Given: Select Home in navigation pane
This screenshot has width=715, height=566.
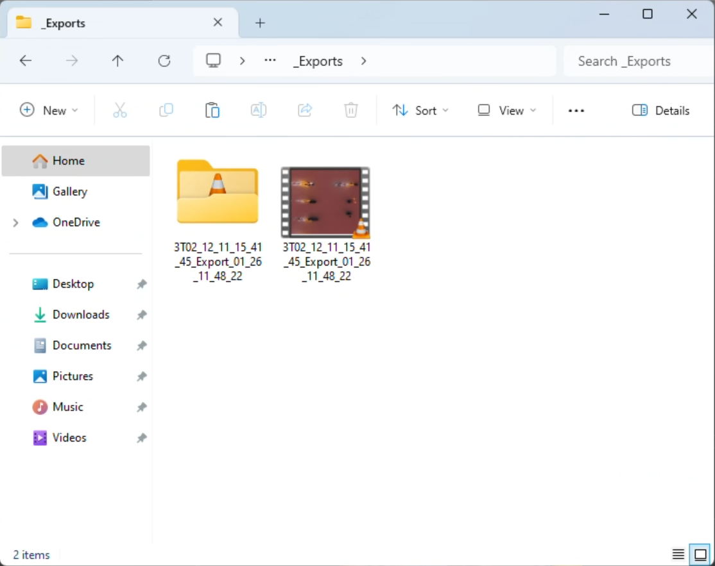Looking at the screenshot, I should (x=76, y=161).
